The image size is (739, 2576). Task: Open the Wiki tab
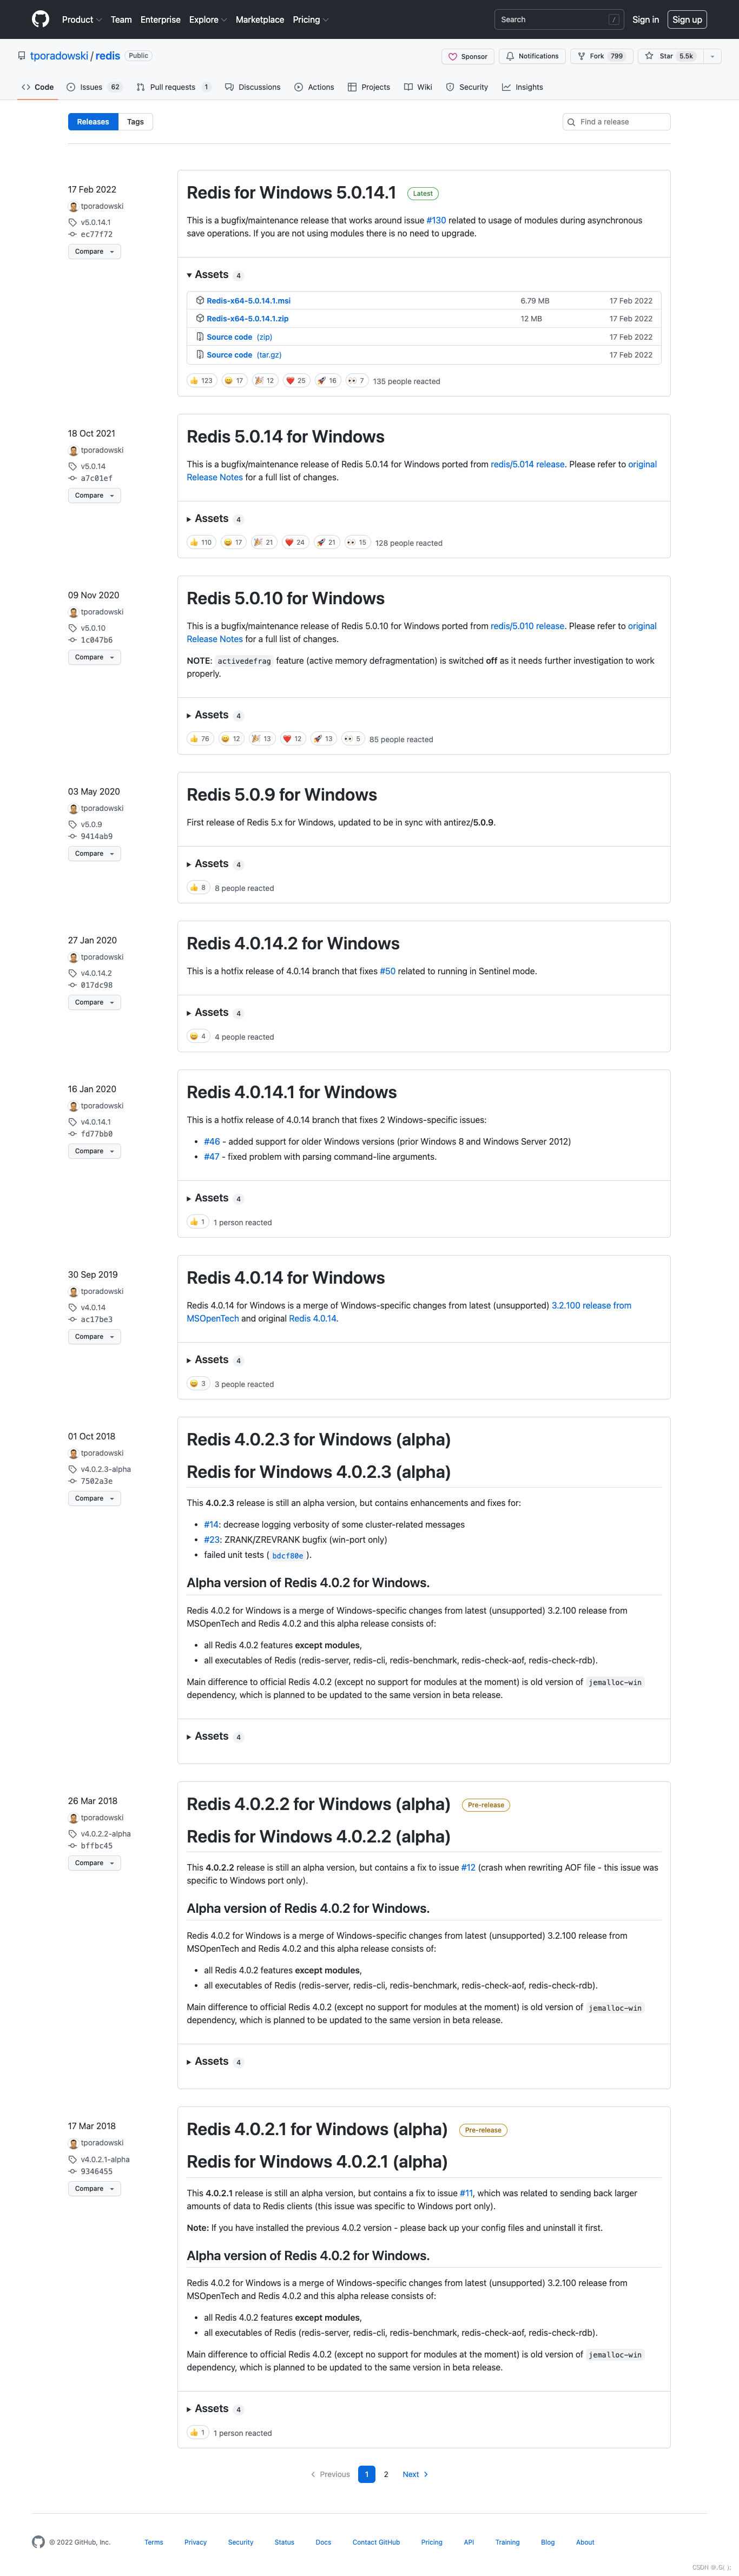tap(418, 87)
